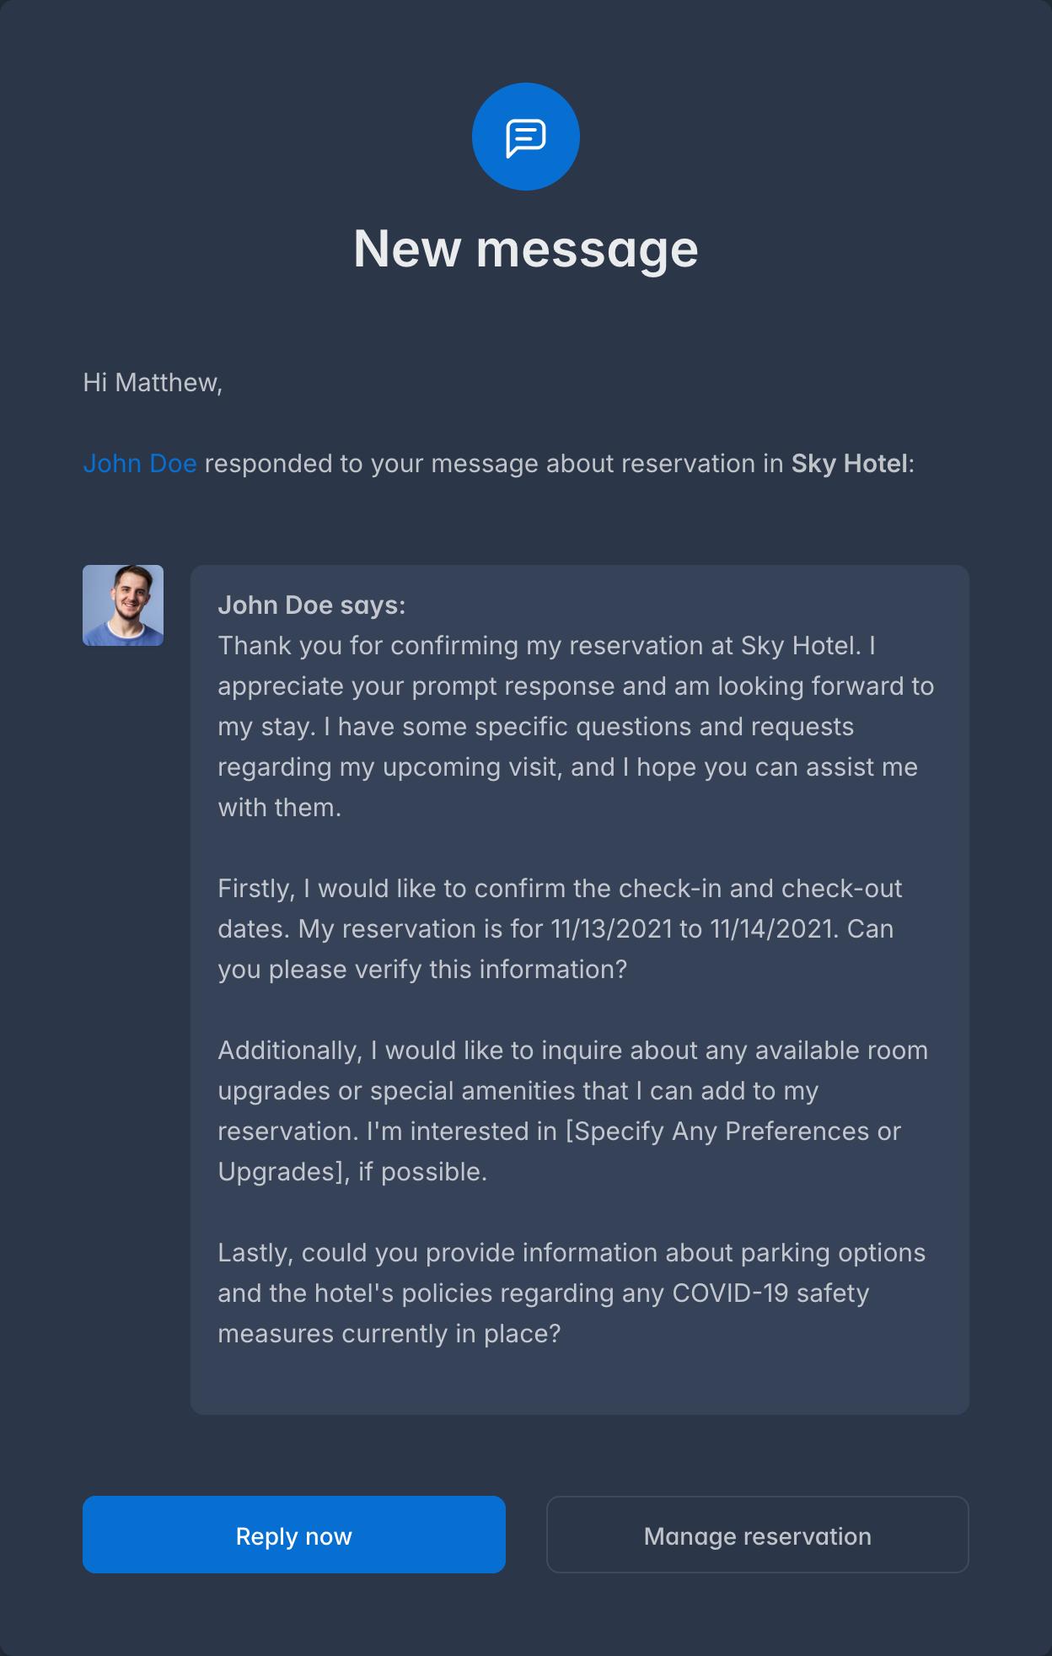Click the blue chat message icon
The width and height of the screenshot is (1052, 1656).
525,137
